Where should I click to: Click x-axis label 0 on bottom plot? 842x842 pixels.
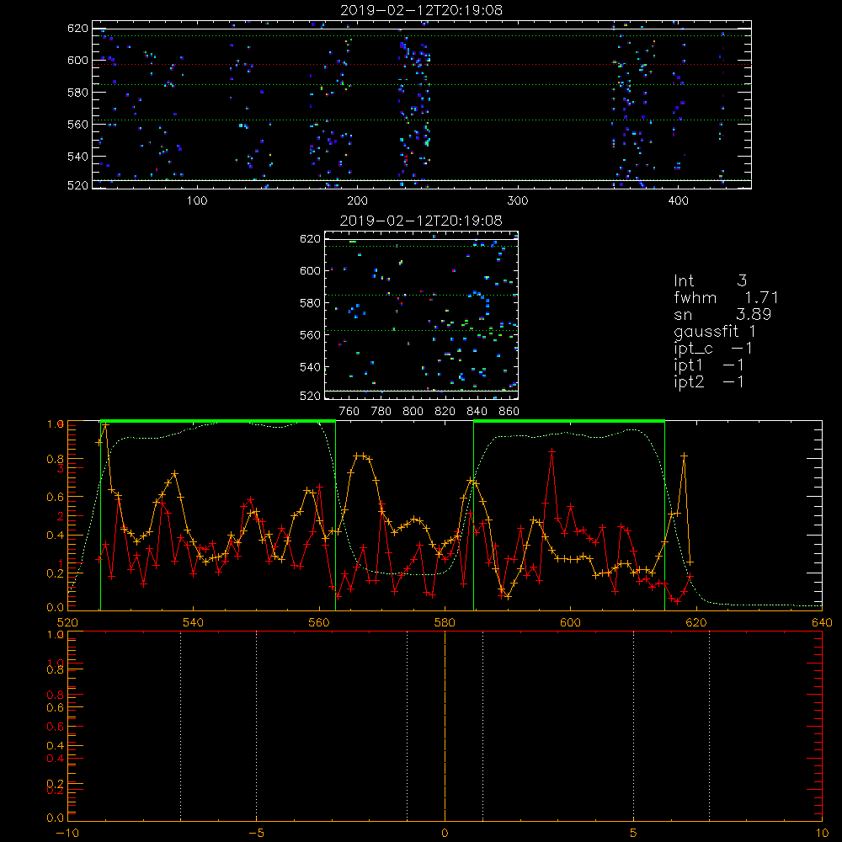pyautogui.click(x=445, y=833)
